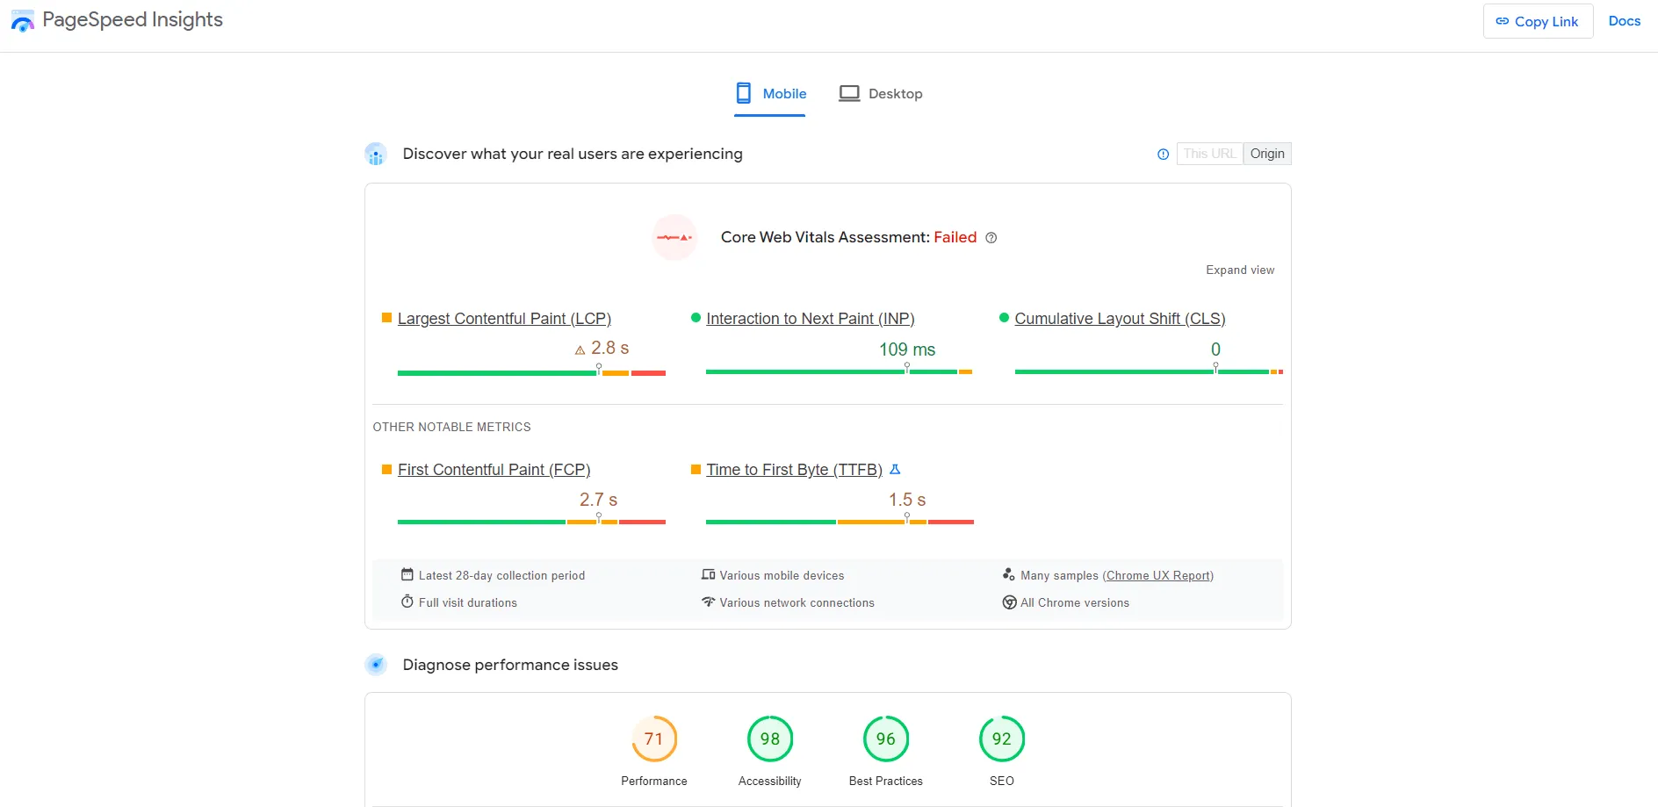Screen dimensions: 1658x807
Task: Click the heartbeat assessment icon above Core Web Vitals
Action: pos(674,237)
